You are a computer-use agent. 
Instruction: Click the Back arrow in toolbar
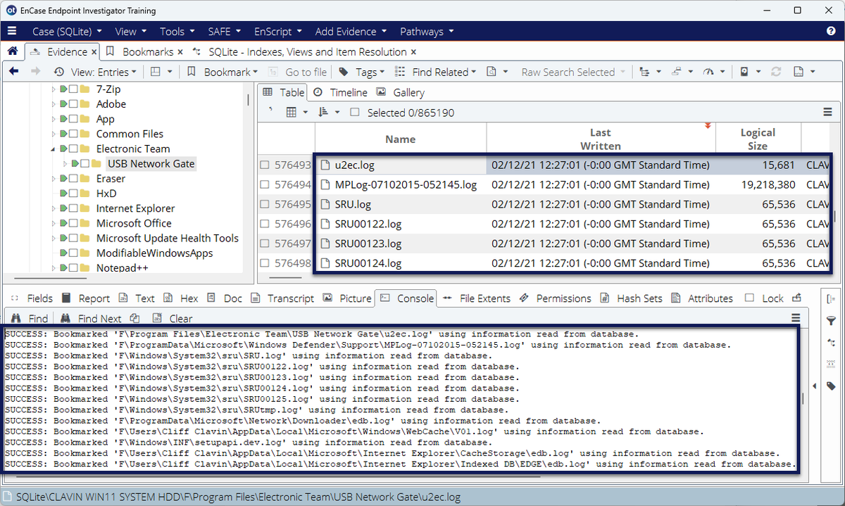pos(14,72)
